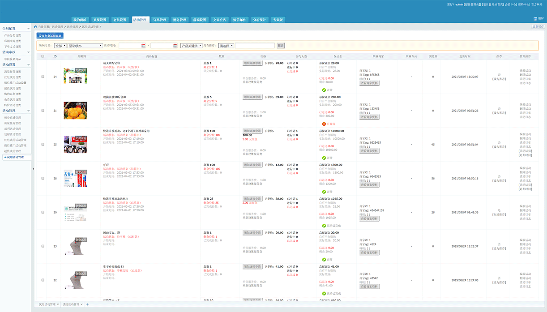Open the 财务管理 top navigation tab
This screenshot has height=312, width=547.
coord(179,20)
